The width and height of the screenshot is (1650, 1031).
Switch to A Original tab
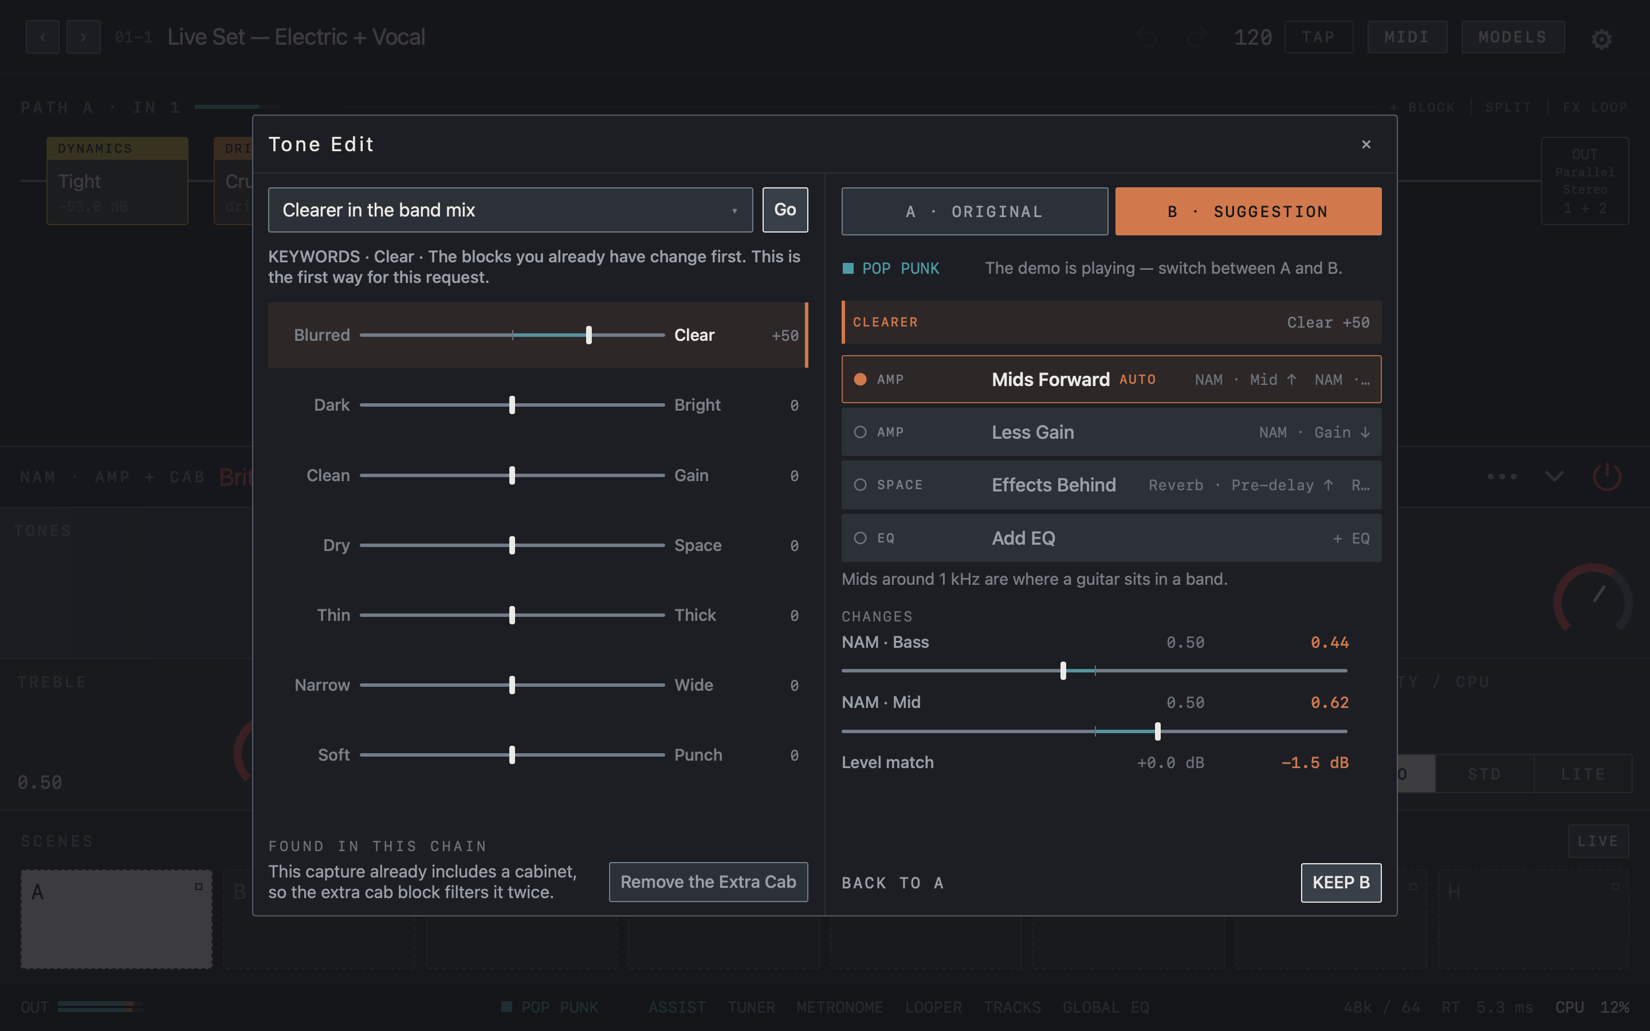pos(975,211)
